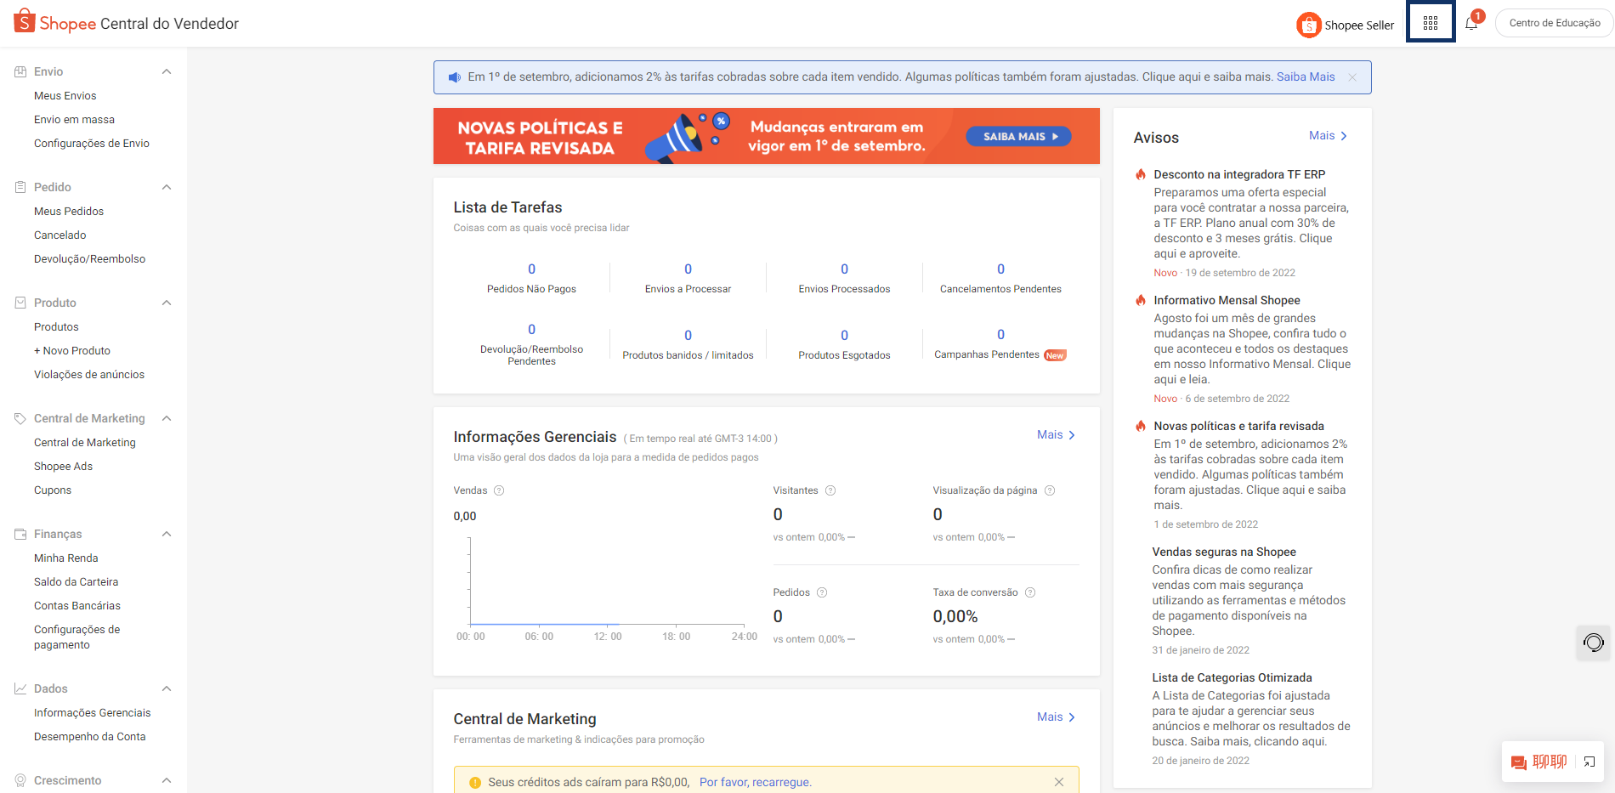Collapse the Envio sidebar section
The image size is (1615, 793).
click(167, 71)
